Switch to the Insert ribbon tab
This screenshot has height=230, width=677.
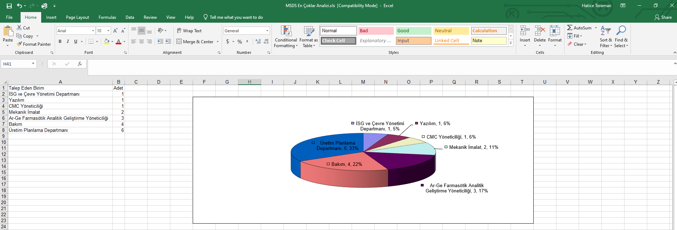pos(51,17)
